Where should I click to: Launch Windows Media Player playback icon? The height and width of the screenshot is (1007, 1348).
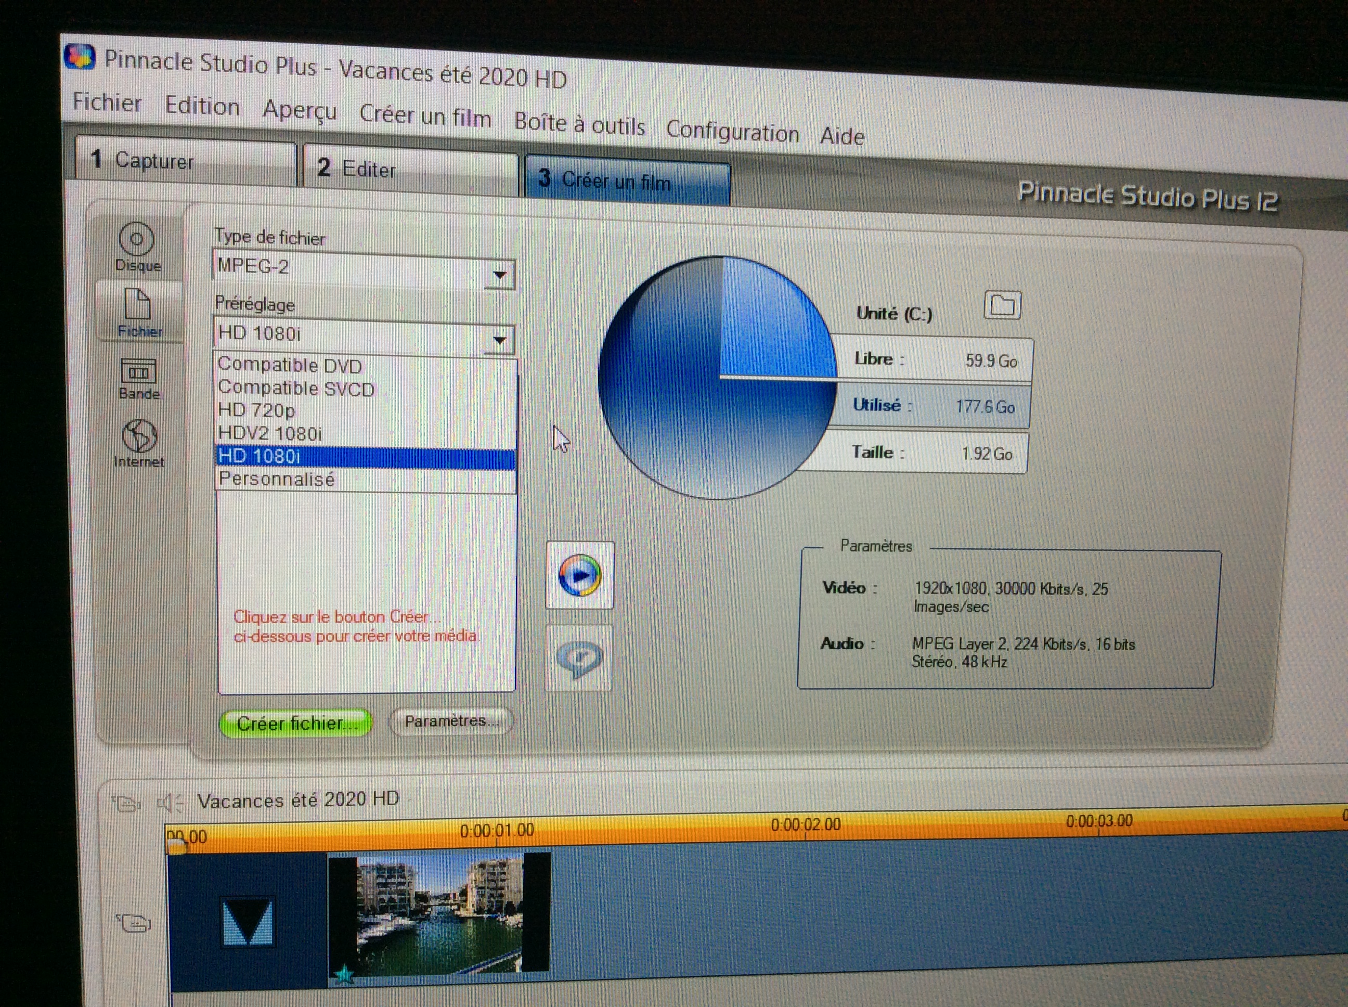click(579, 574)
